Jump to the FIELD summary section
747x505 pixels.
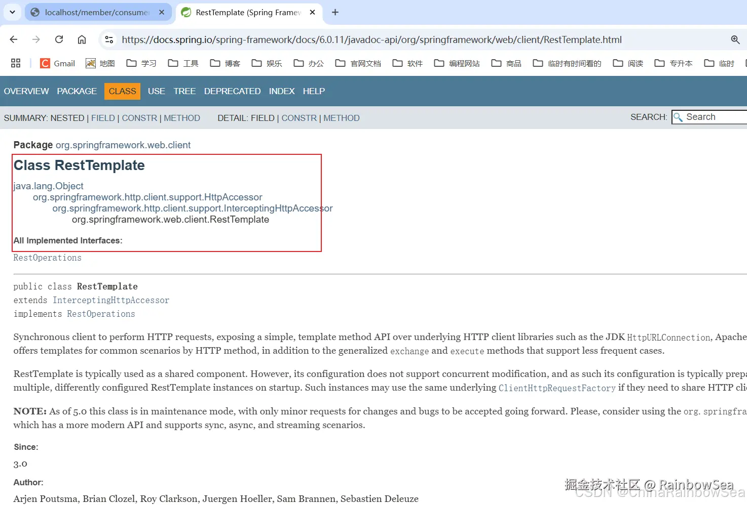(103, 118)
